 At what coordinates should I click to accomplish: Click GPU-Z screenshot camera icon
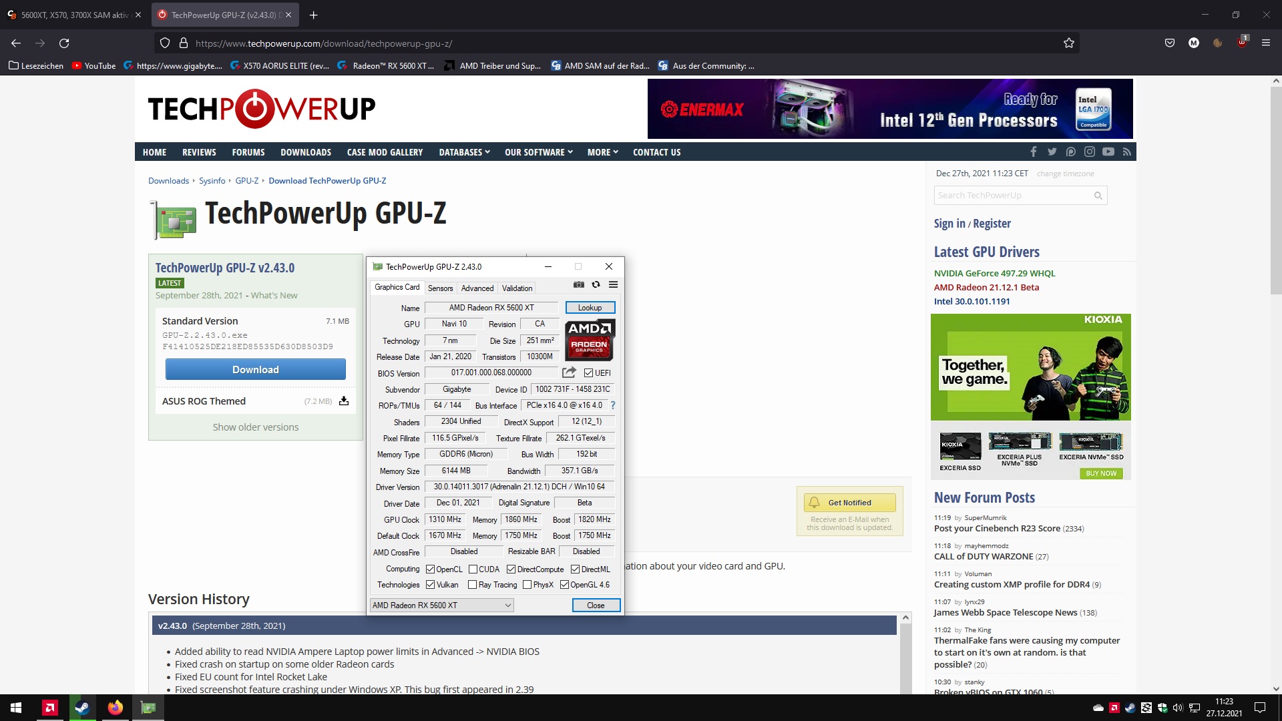pyautogui.click(x=578, y=284)
